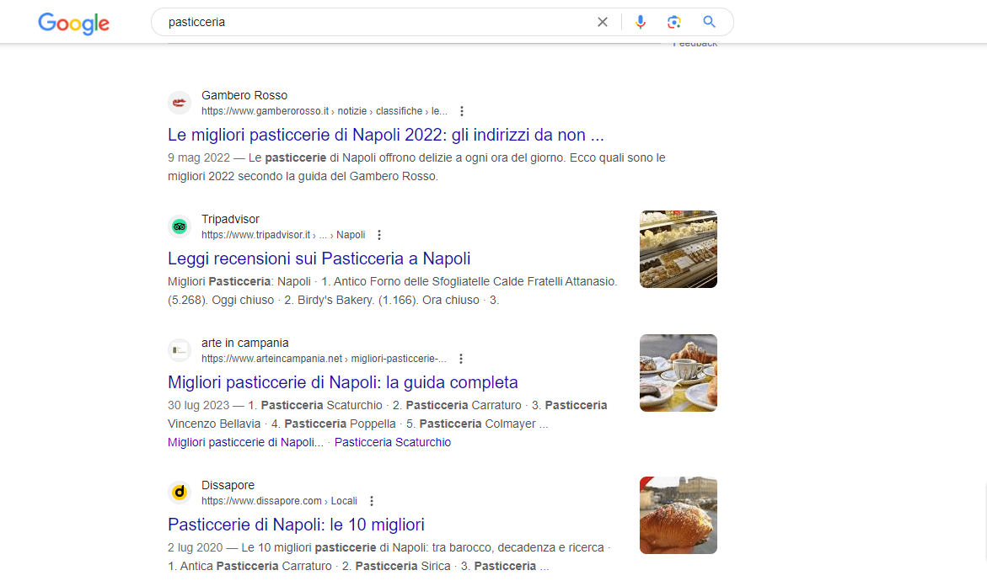The height and width of the screenshot is (581, 987).
Task: Open the three-dot menu on arte in campania result
Action: (461, 358)
